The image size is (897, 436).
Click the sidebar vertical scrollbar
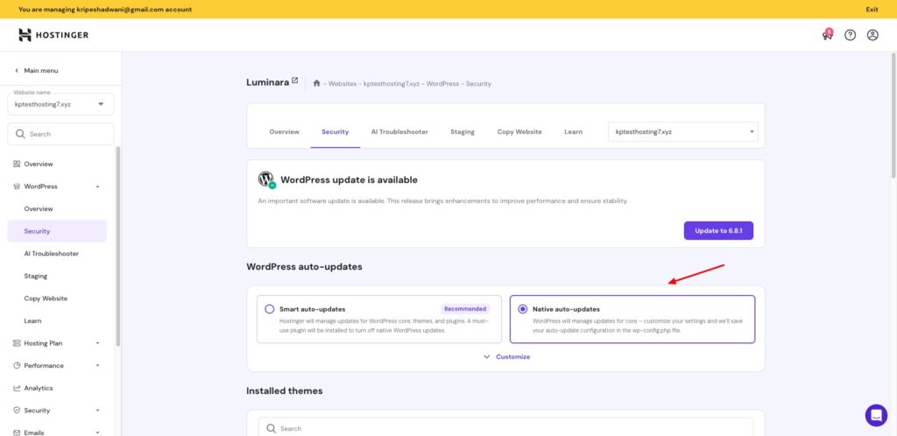coord(118,246)
